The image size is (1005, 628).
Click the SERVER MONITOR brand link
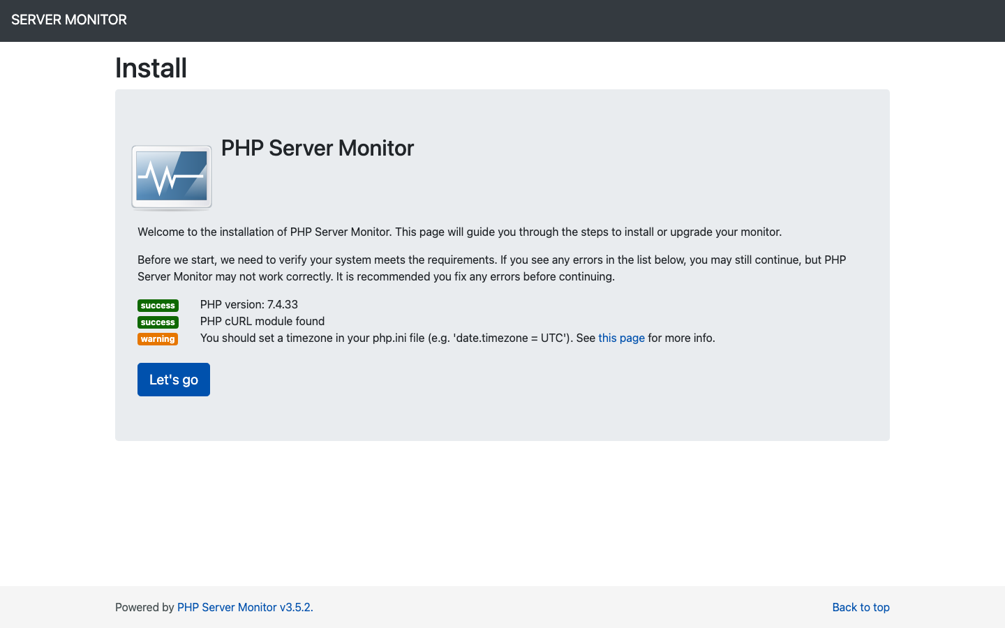pos(69,20)
